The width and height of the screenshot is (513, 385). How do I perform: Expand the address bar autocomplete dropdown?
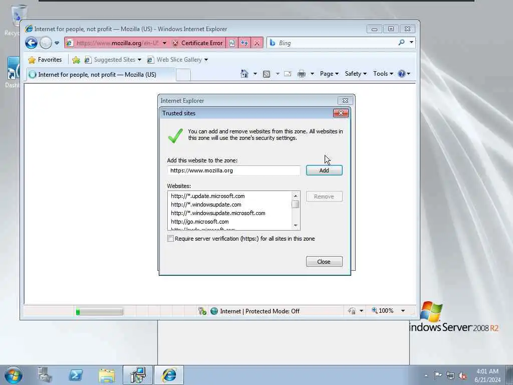coord(164,43)
